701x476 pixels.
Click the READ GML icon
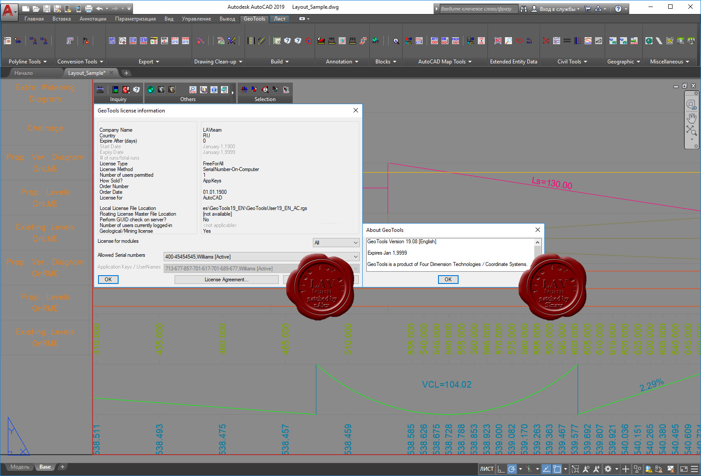coord(186,41)
